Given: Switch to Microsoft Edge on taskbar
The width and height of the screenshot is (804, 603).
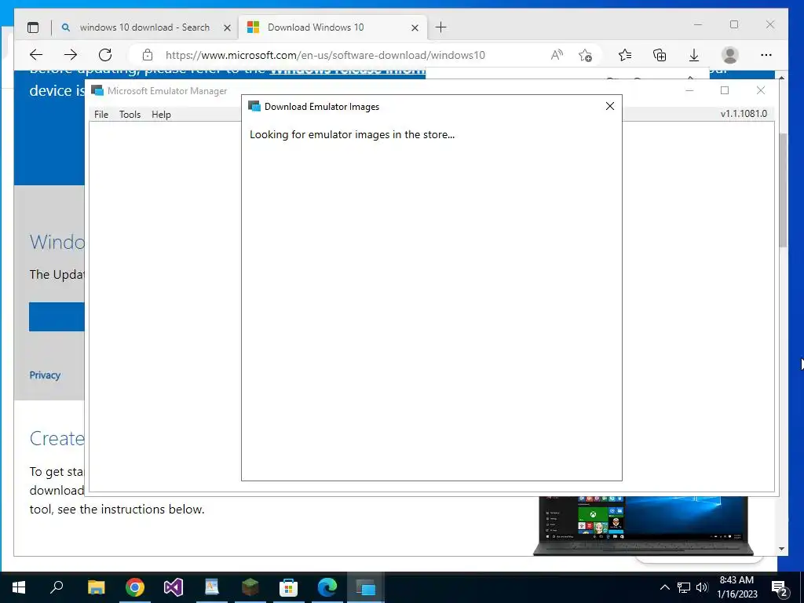Looking at the screenshot, I should coord(327,587).
